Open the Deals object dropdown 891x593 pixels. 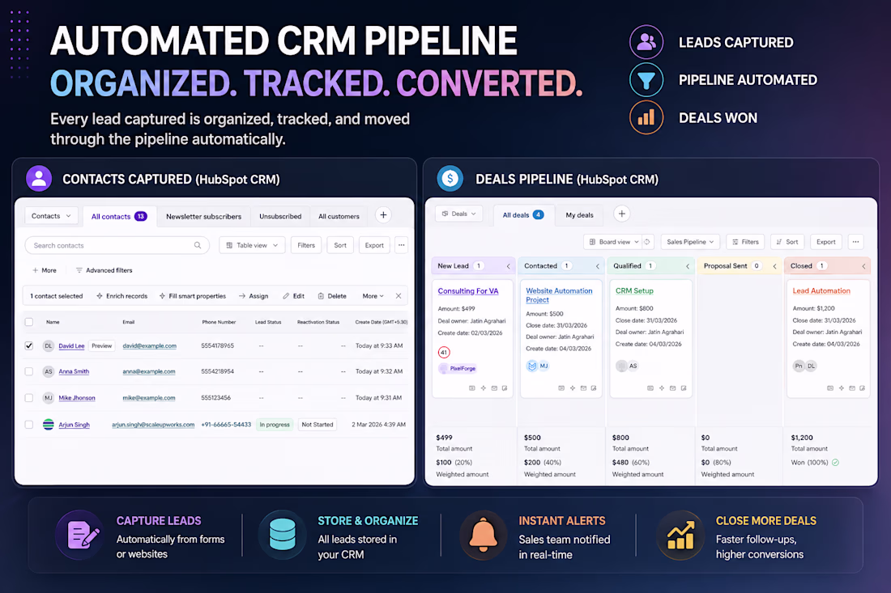tap(458, 214)
